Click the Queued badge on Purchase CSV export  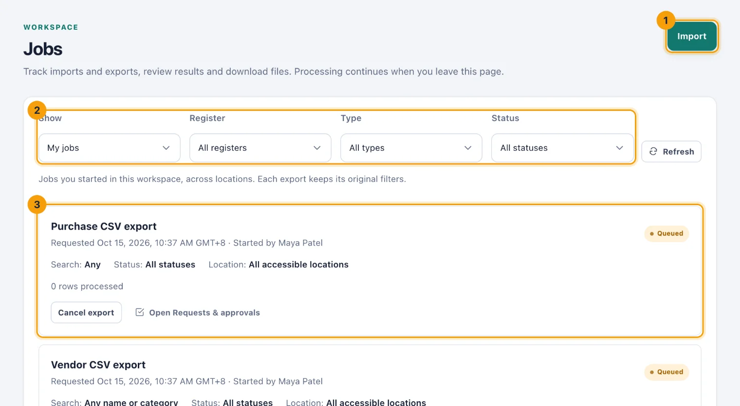pyautogui.click(x=666, y=233)
